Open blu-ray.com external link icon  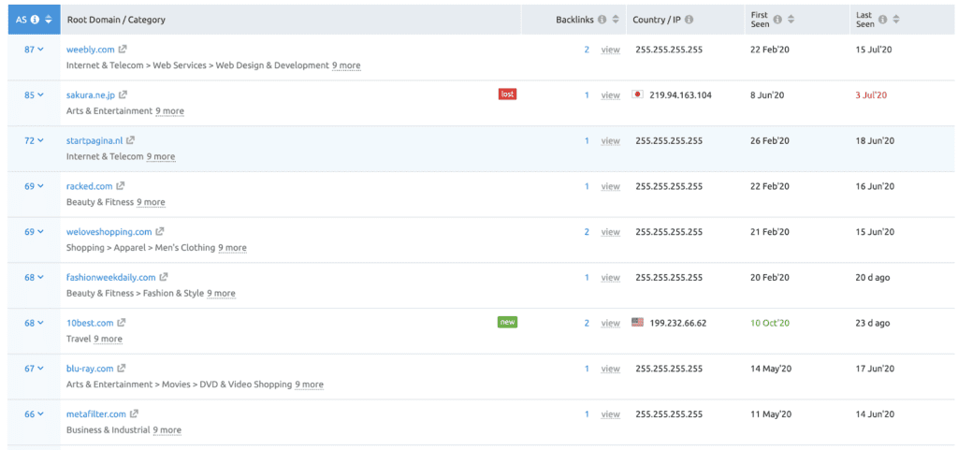pyautogui.click(x=122, y=369)
